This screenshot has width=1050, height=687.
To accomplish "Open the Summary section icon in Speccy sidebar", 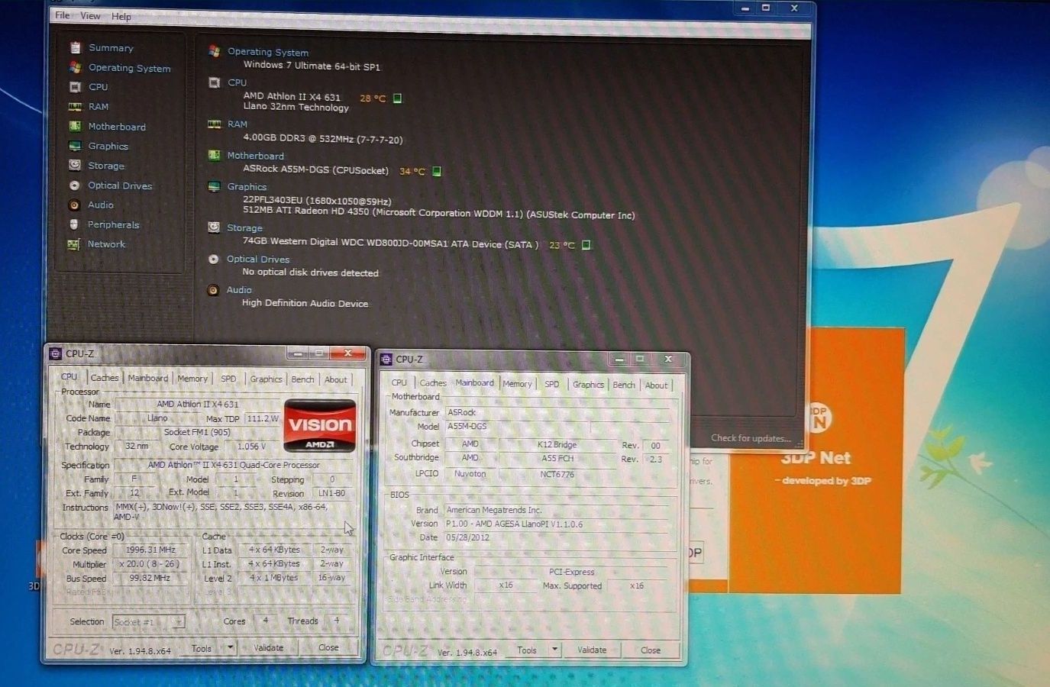I will click(x=75, y=47).
